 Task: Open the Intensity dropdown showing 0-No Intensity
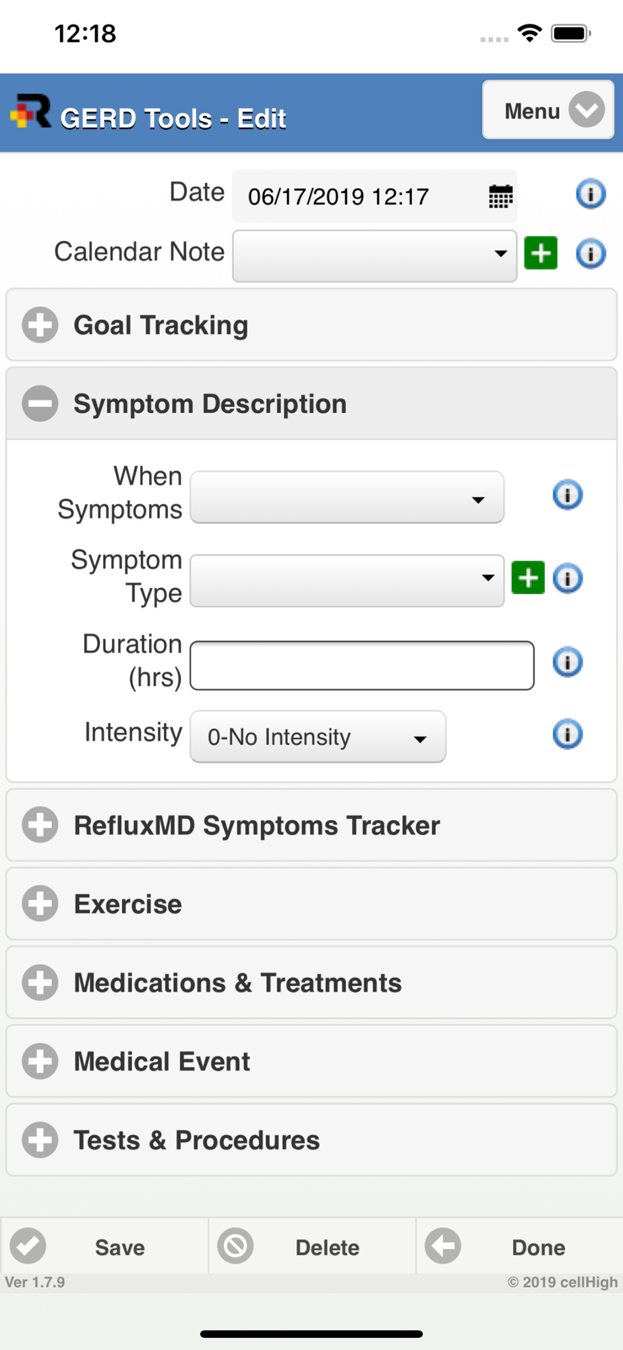click(318, 736)
